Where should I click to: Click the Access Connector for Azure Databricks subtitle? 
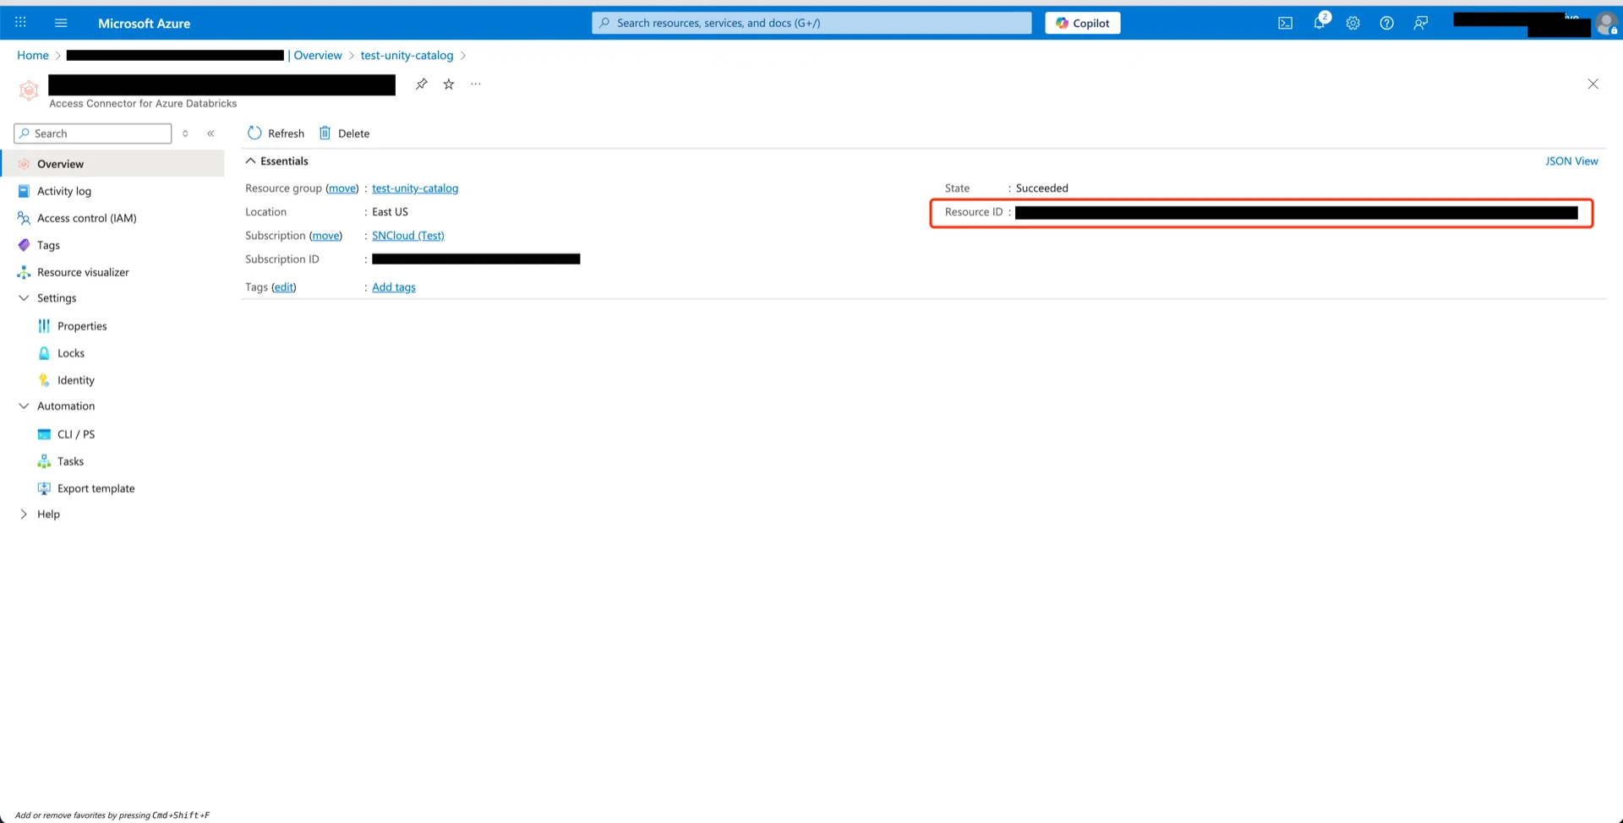click(x=143, y=103)
